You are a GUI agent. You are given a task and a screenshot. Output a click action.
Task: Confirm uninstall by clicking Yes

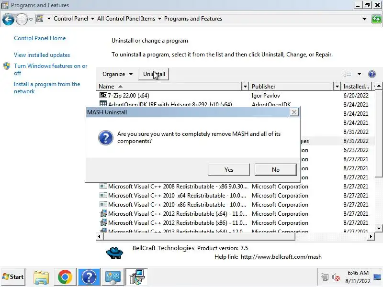pyautogui.click(x=229, y=170)
